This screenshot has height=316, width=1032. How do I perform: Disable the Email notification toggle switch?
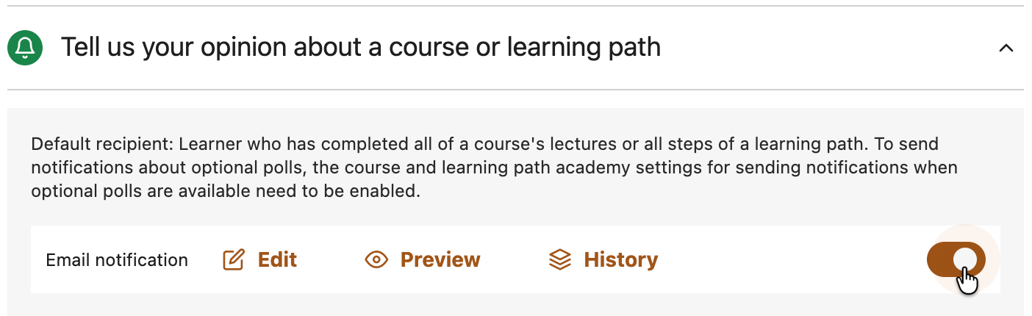pos(956,259)
